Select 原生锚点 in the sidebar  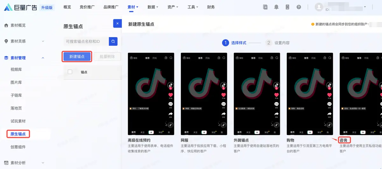tap(18, 134)
